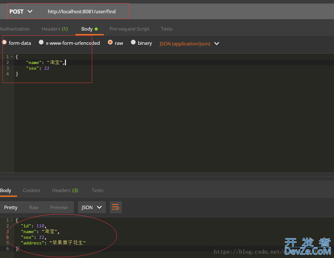Switch response view to Preview
Screen dimensions: 334x258
pos(59,208)
